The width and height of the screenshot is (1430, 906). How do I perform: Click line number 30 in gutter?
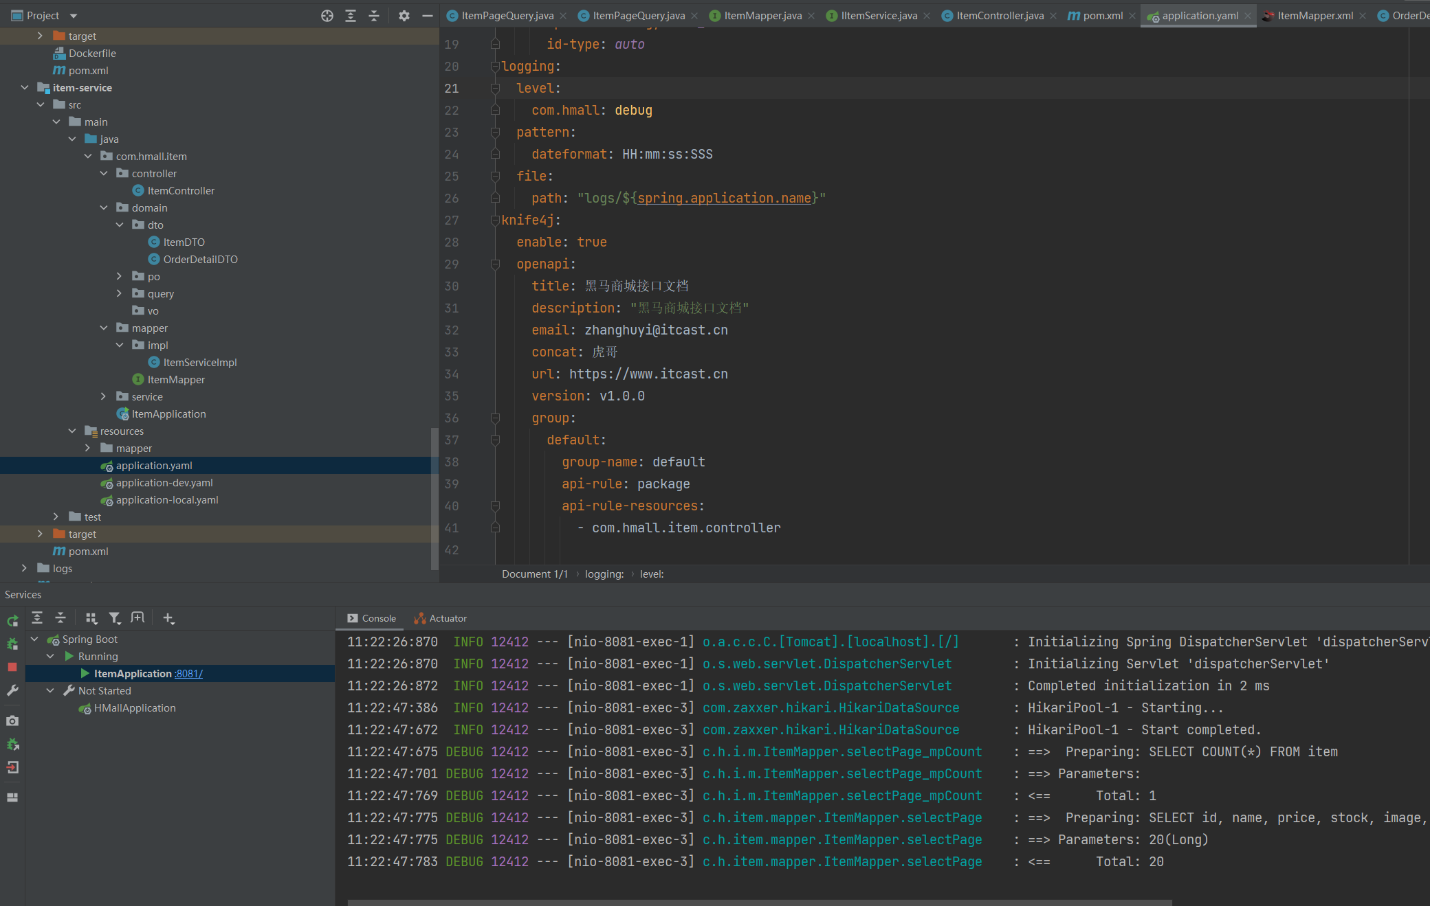pos(452,286)
